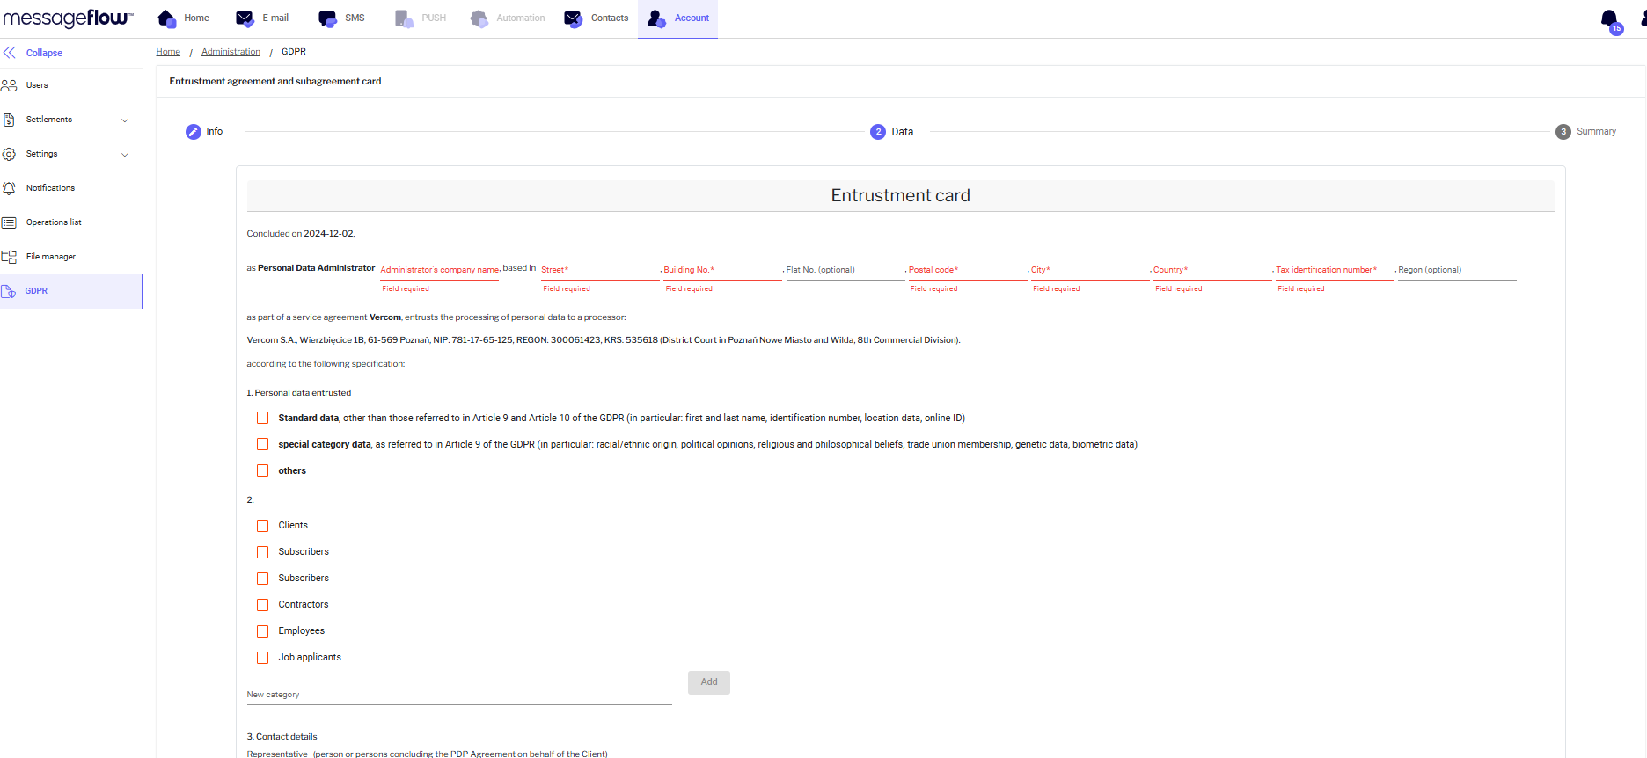The image size is (1647, 758).
Task: Click the Operations list sidebar icon
Action: click(10, 222)
